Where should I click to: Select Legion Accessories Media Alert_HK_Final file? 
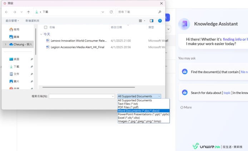pyautogui.click(x=77, y=47)
